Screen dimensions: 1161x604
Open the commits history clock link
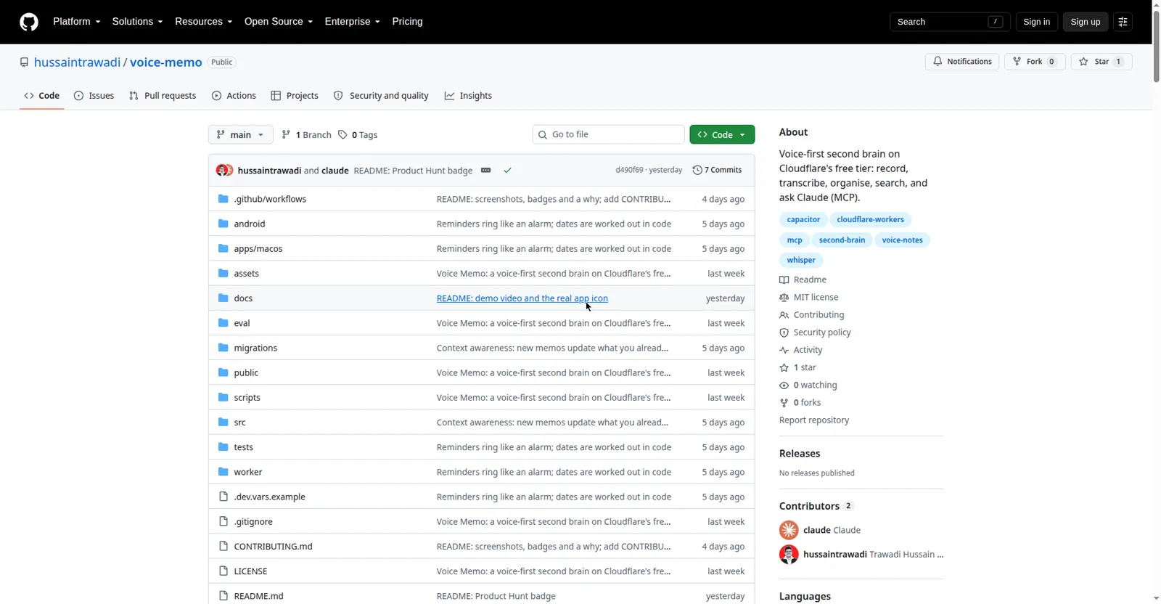pos(717,170)
